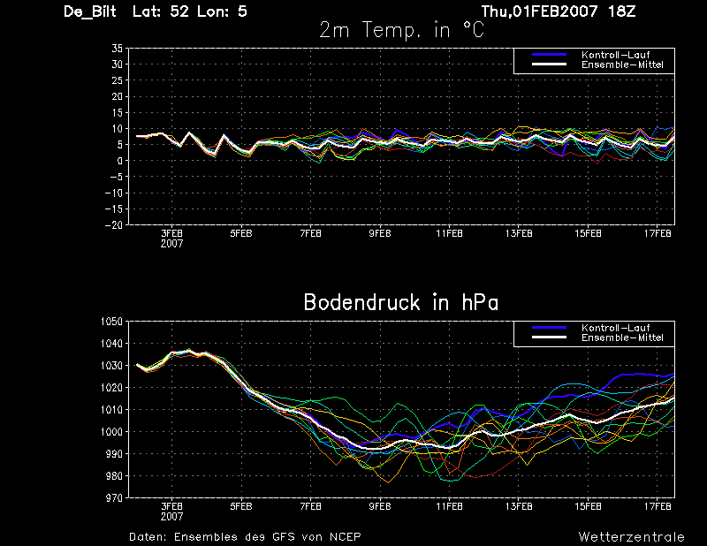Click the white Ensemble-Mittel swatch in pressure legend
Screen dimensions: 707x546
(x=549, y=337)
